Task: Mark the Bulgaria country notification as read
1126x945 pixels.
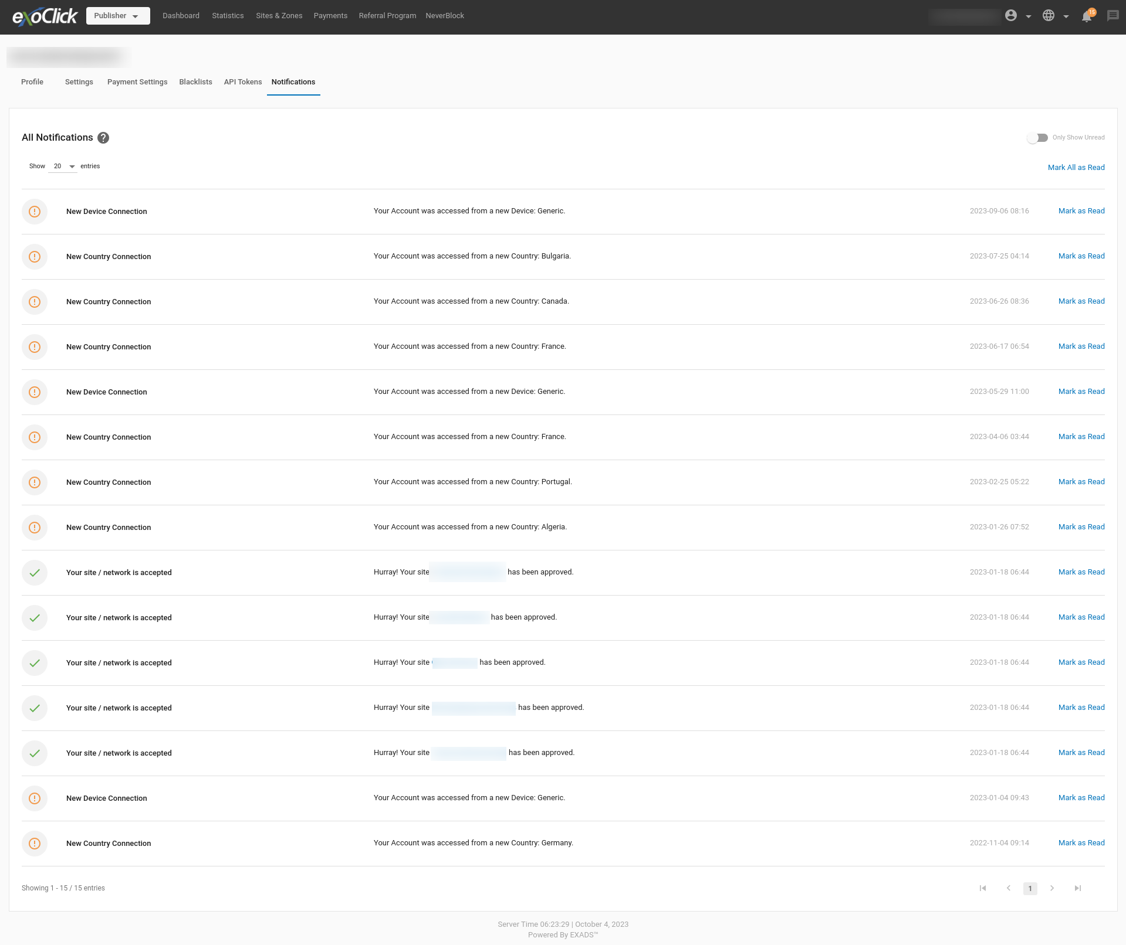Action: (1081, 256)
